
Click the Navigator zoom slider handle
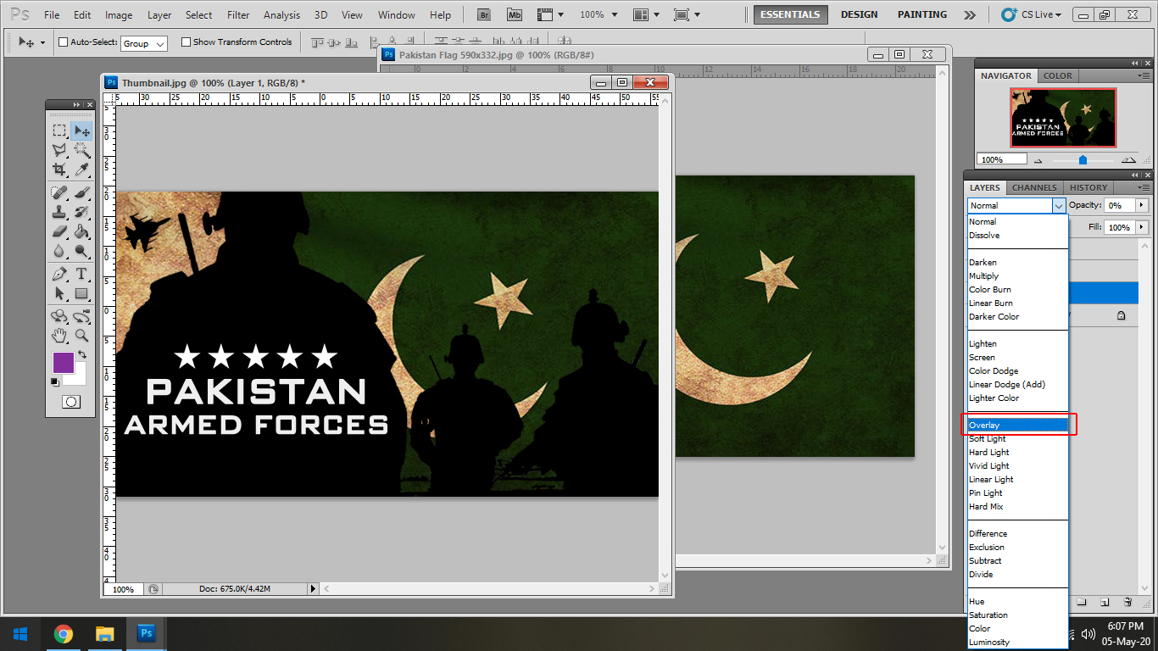pos(1083,159)
